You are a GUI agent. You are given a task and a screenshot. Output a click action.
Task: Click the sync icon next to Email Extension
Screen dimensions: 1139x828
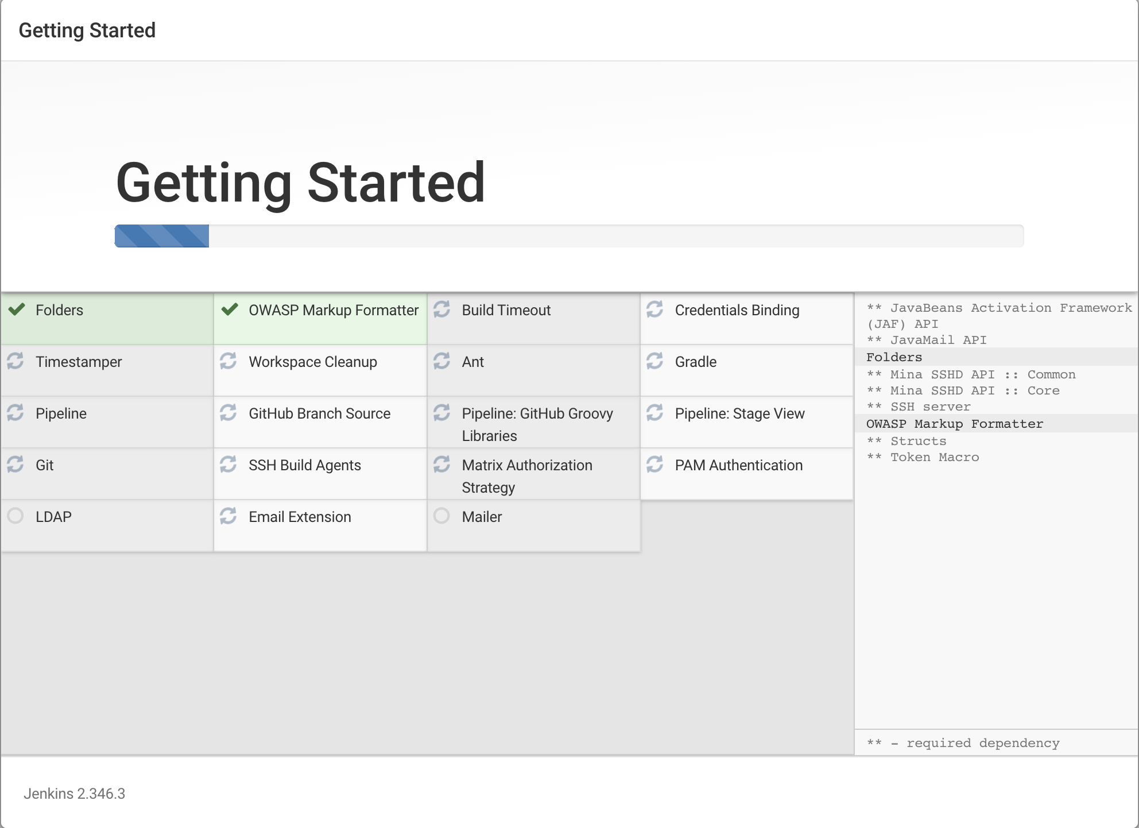click(228, 516)
